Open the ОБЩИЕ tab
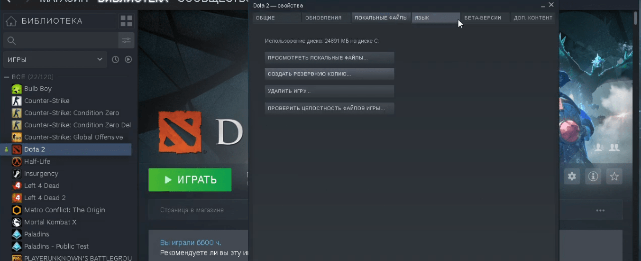The image size is (641, 261). 277,18
